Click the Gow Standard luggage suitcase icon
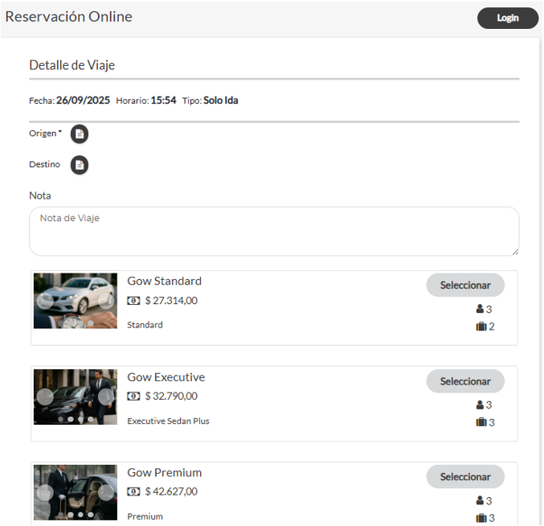Viewport: 544px width, 526px height. (x=481, y=327)
